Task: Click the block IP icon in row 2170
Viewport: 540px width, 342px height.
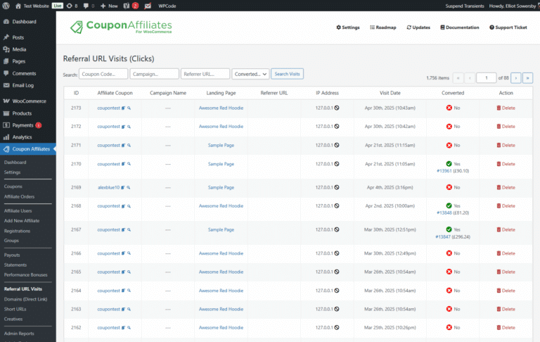Action: pyautogui.click(x=337, y=164)
